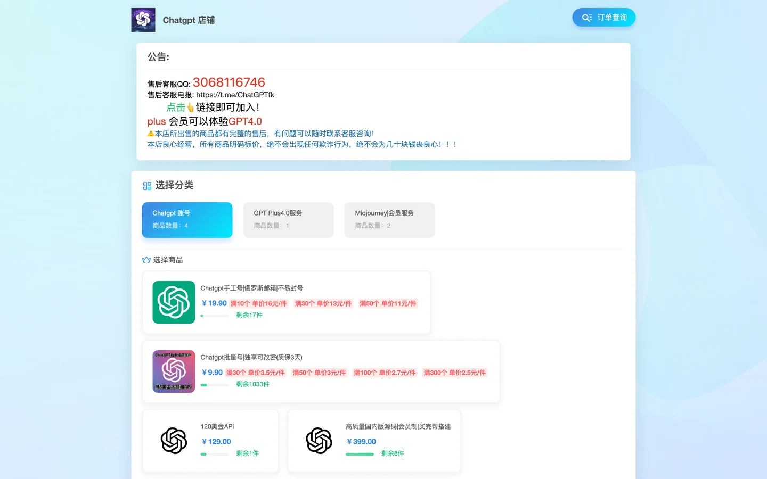
Task: Click discount tag 满100个 单价2.7元/件
Action: coord(385,373)
